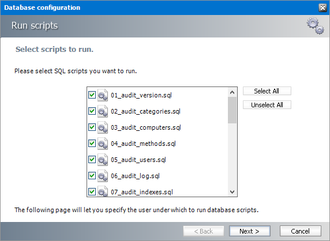
Task: Disable the 06_audit_log.sql checkbox
Action: [x=92, y=175]
